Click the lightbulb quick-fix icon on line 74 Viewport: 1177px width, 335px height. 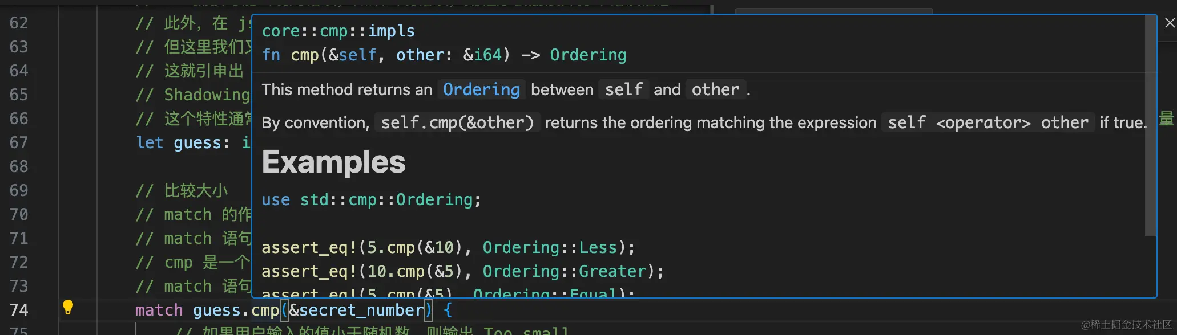[x=68, y=308]
